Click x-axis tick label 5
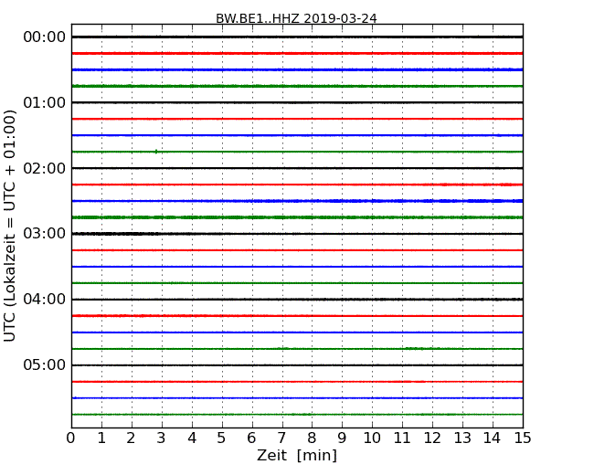 (222, 438)
